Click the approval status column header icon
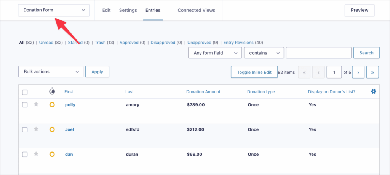Viewport: 390px width, 175px height. tap(52, 91)
